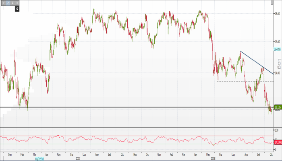Click the Lug 2017 month label
The image size is (282, 161).
84,154
